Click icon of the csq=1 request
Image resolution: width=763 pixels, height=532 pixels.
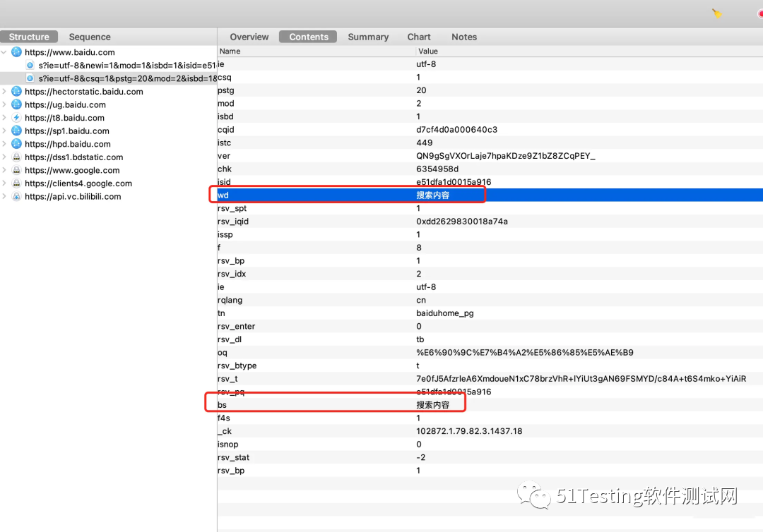pyautogui.click(x=30, y=78)
